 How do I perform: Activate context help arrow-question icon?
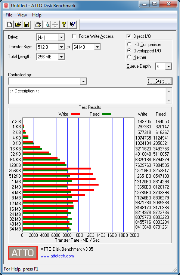tap(72, 24)
